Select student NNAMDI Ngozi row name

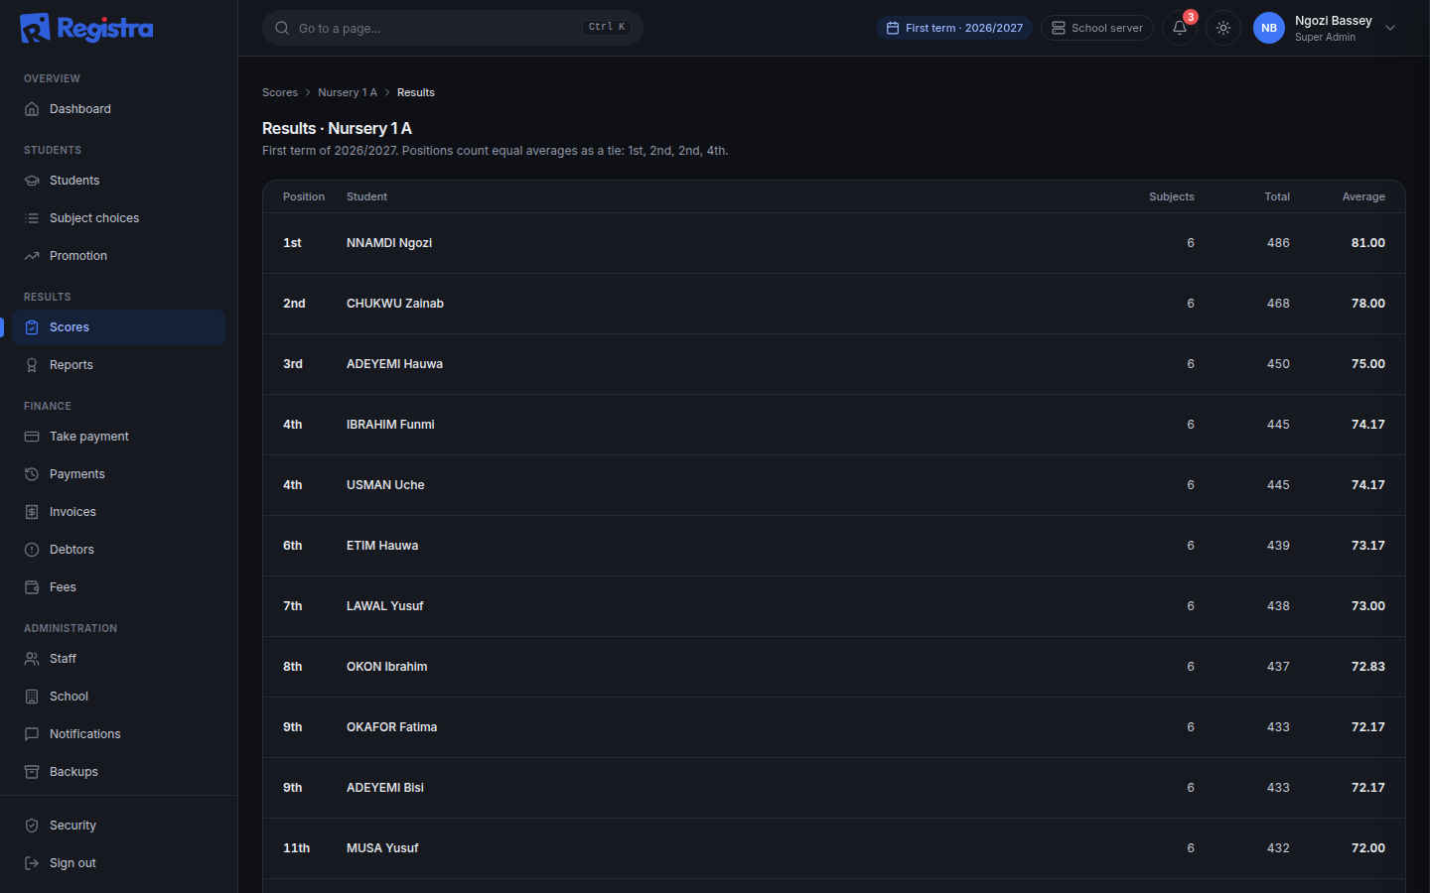[389, 243]
